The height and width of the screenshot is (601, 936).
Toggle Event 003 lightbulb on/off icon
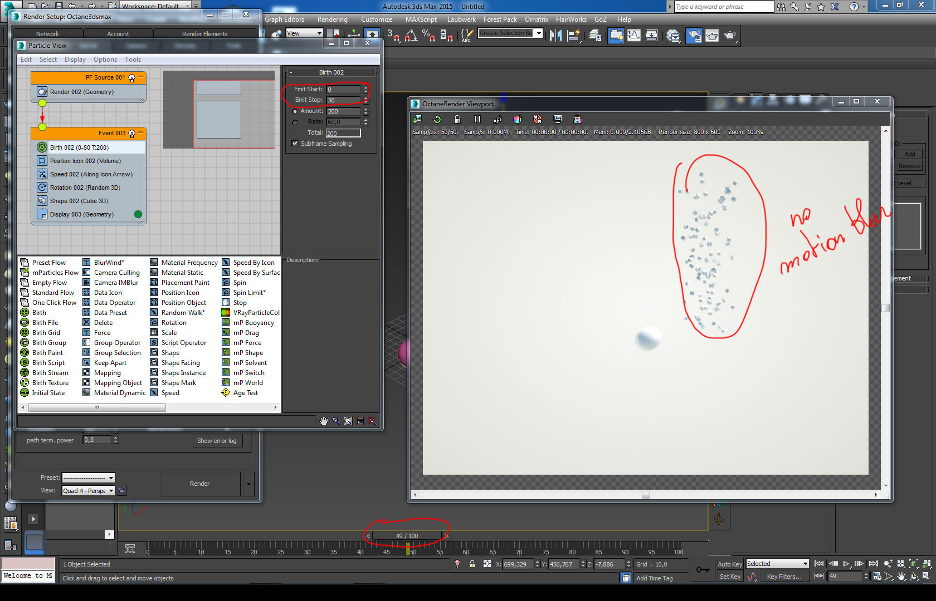[132, 134]
